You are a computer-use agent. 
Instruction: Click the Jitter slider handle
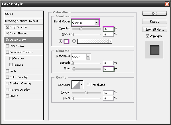pos(72,98)
